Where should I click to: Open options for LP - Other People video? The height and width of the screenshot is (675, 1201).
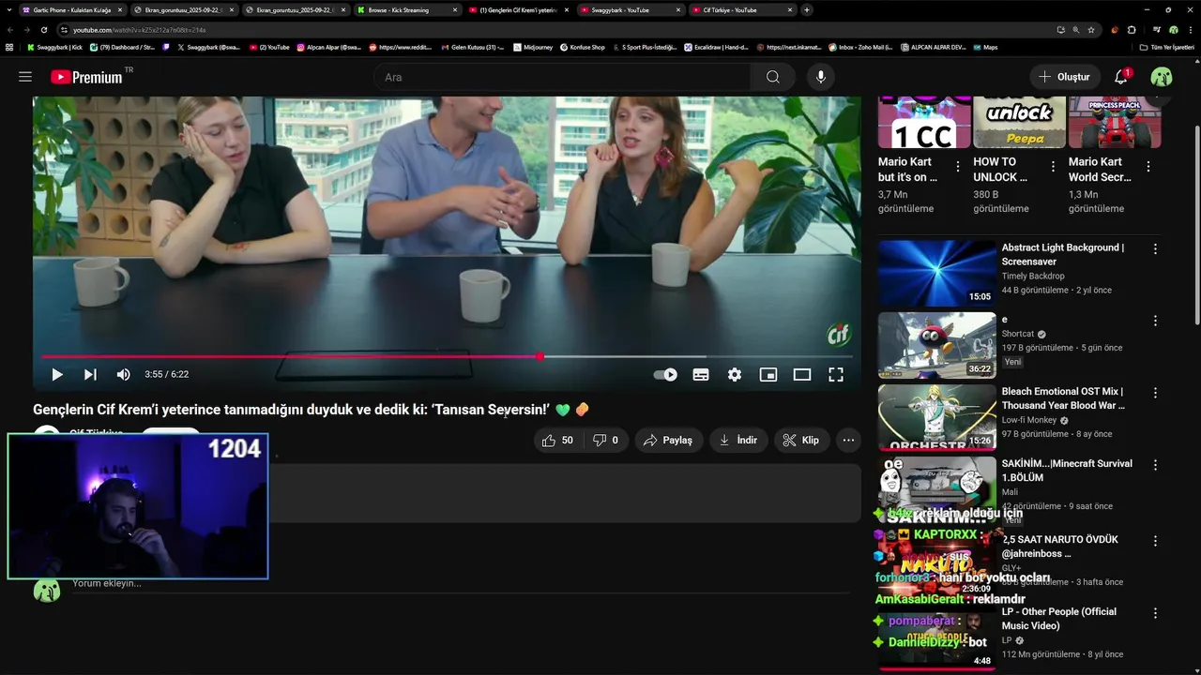tap(1155, 613)
